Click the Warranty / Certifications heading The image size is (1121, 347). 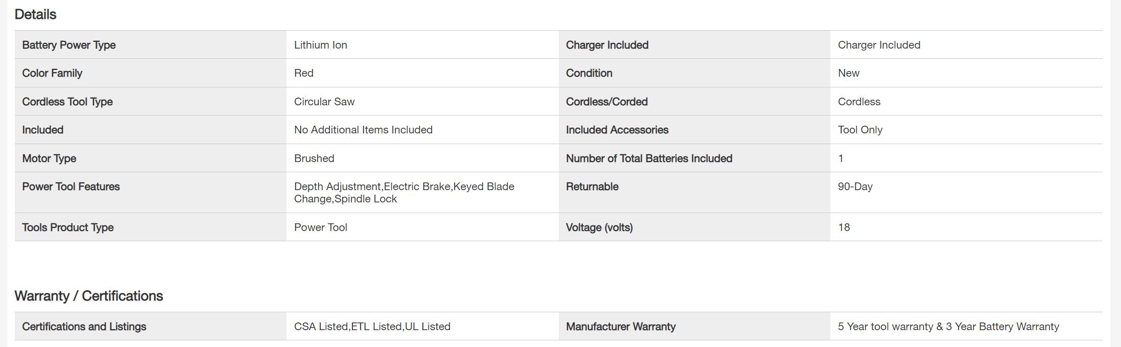point(88,296)
